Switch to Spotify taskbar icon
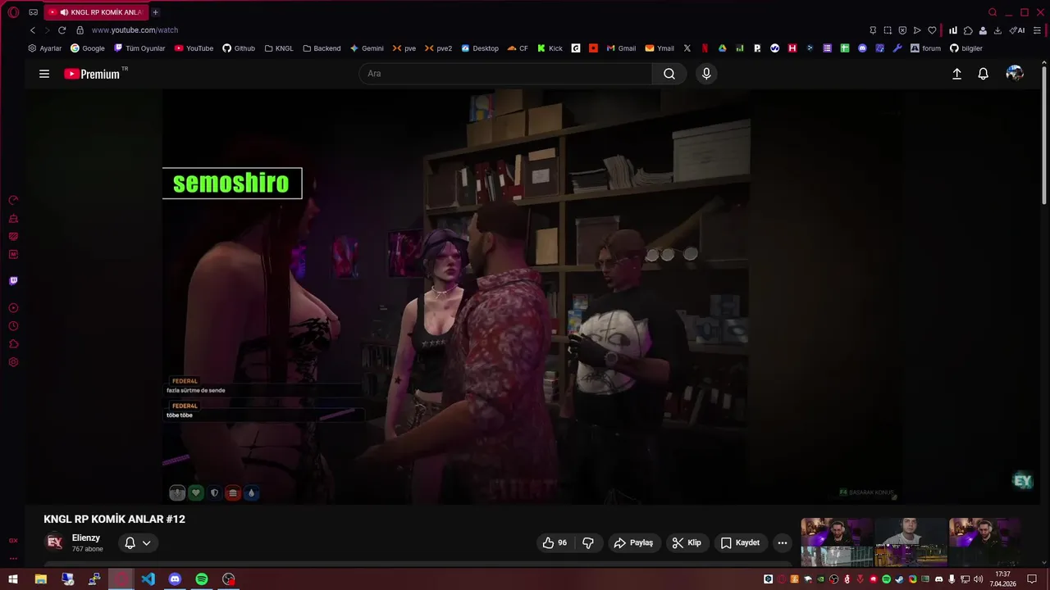Viewport: 1050px width, 590px height. pyautogui.click(x=202, y=579)
